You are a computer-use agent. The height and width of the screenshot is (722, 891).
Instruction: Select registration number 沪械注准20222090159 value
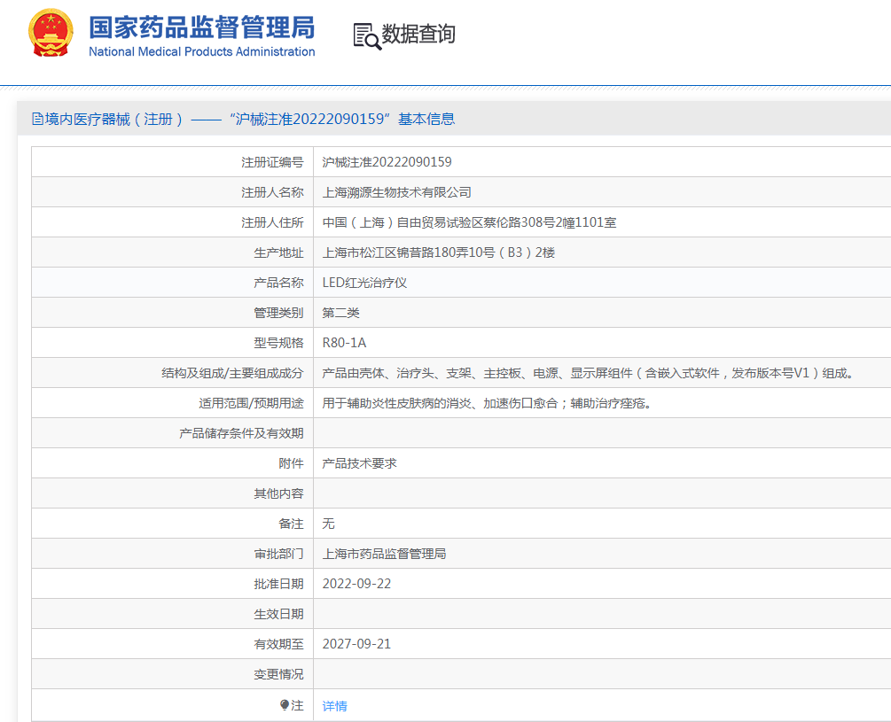click(x=387, y=162)
